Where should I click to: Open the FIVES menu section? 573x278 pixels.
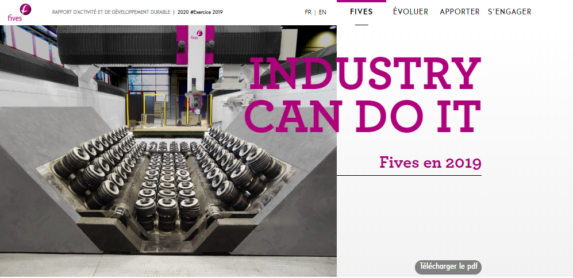[x=362, y=11]
